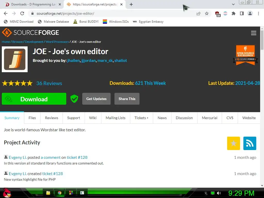Screen dimensions: 264x198
Task: Open the Malware Database bookmark
Action: click(54, 22)
